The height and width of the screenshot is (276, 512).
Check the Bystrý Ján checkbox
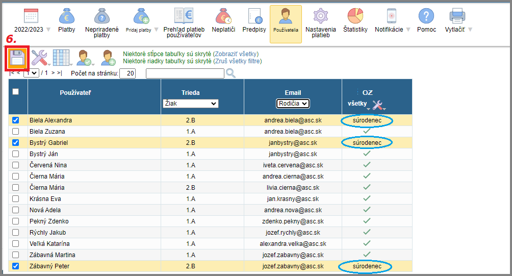click(16, 154)
